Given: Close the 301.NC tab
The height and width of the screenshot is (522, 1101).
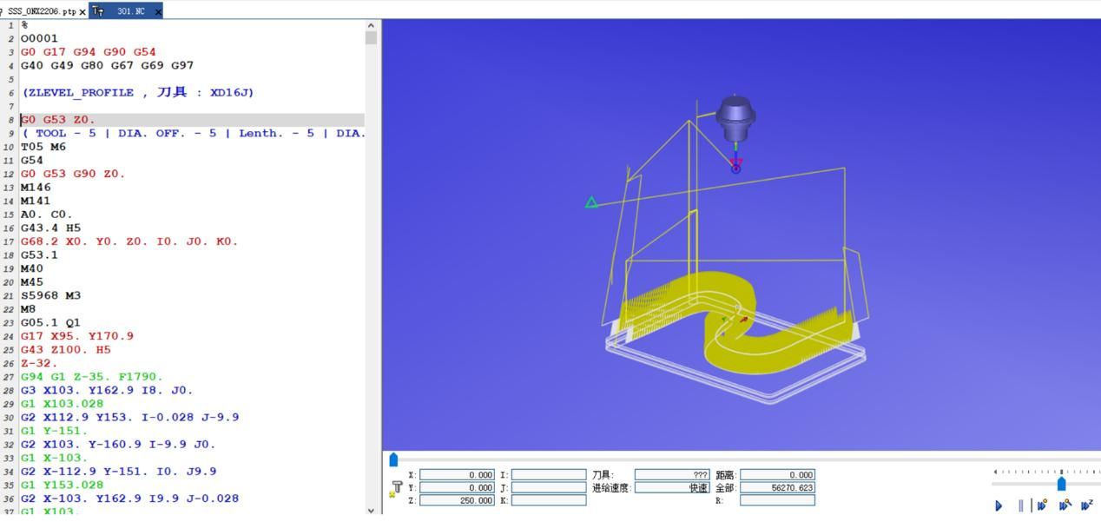Looking at the screenshot, I should coord(157,12).
